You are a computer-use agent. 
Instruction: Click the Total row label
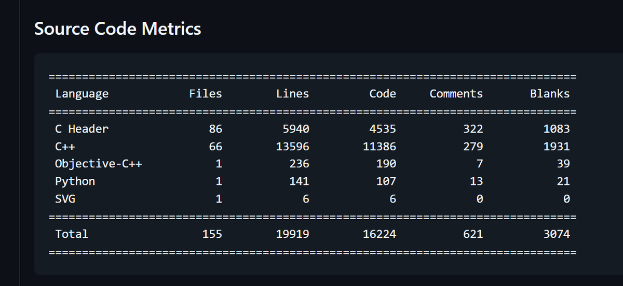pos(72,234)
